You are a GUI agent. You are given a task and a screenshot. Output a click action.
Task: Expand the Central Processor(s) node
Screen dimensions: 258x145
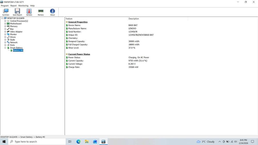(5, 21)
